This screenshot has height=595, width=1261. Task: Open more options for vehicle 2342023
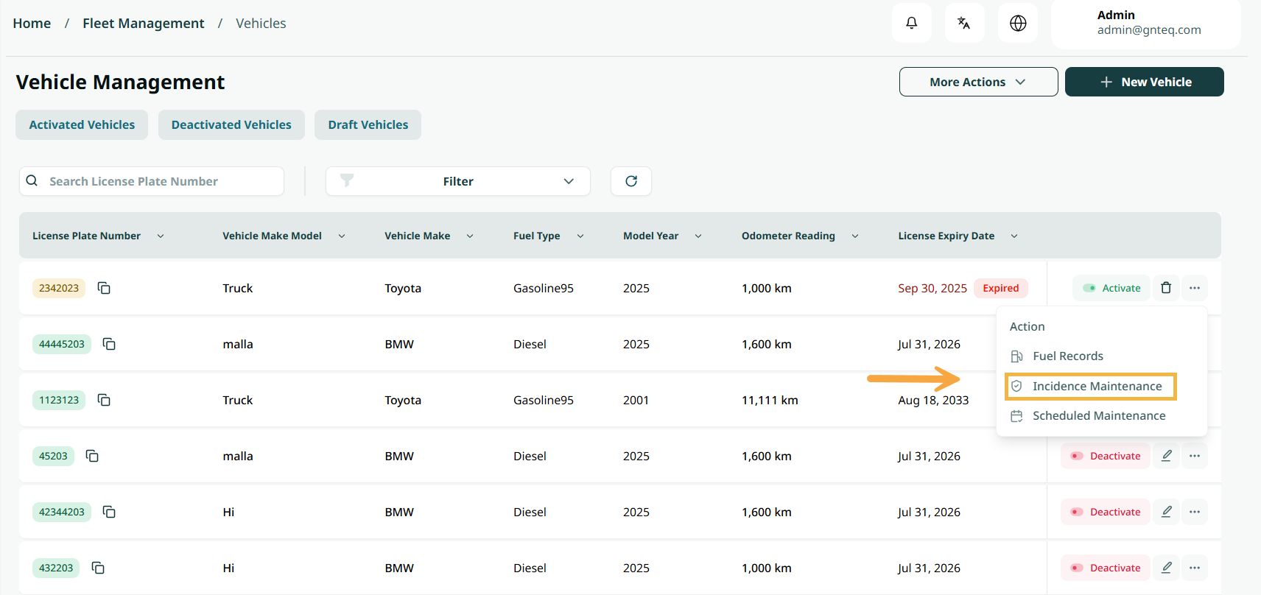pos(1195,288)
